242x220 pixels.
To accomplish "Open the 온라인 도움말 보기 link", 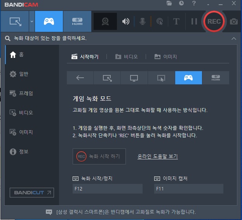I will (158, 156).
